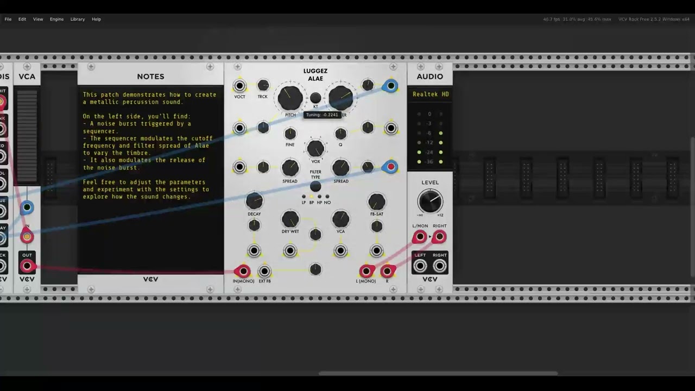Viewport: 695px width, 391px height.
Task: Click the Q resonance knob
Action: click(x=340, y=134)
